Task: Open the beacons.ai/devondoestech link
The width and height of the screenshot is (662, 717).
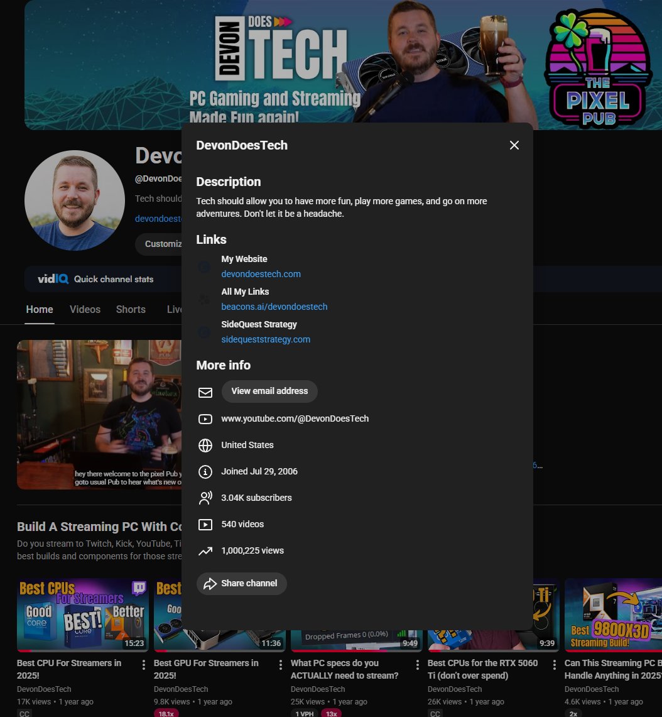Action: (274, 307)
